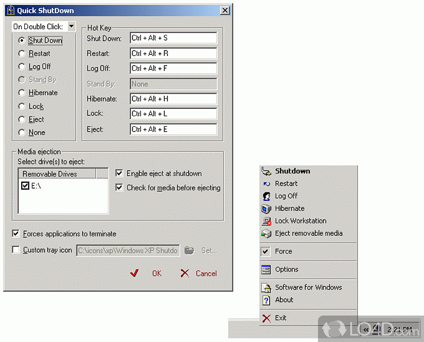Click the About question mark icon
The width and height of the screenshot is (424, 342).
(x=266, y=300)
